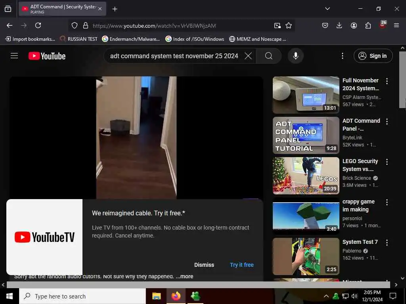
Task: Reload the current YouTube page
Action: pos(38,25)
